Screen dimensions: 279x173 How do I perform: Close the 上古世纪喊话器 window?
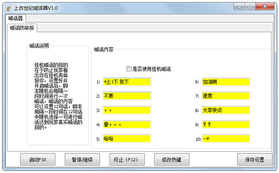coord(265,7)
